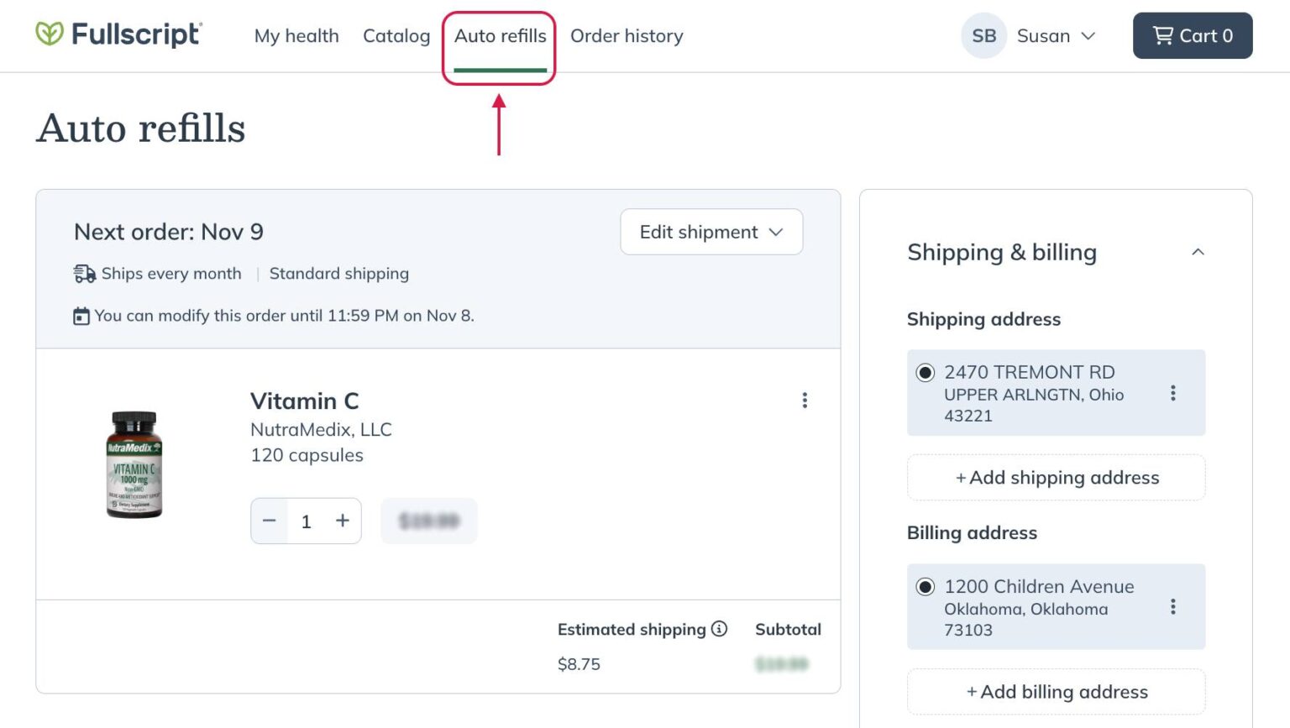Click the SB avatar circle
This screenshot has height=728, width=1290.
click(x=983, y=35)
